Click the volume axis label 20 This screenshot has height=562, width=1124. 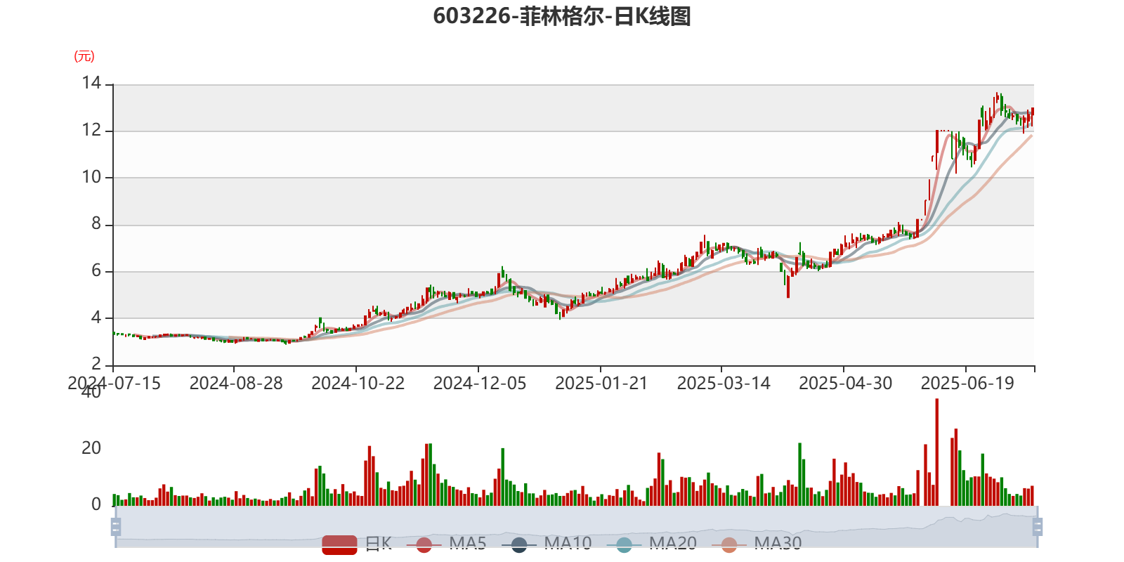click(91, 448)
